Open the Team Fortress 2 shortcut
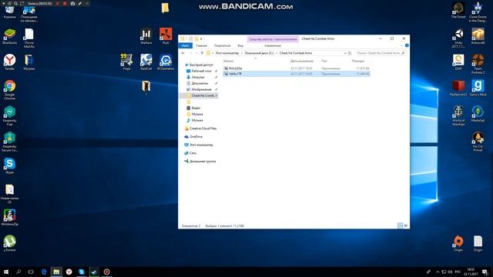This screenshot has width=493, height=277. pyautogui.click(x=478, y=64)
